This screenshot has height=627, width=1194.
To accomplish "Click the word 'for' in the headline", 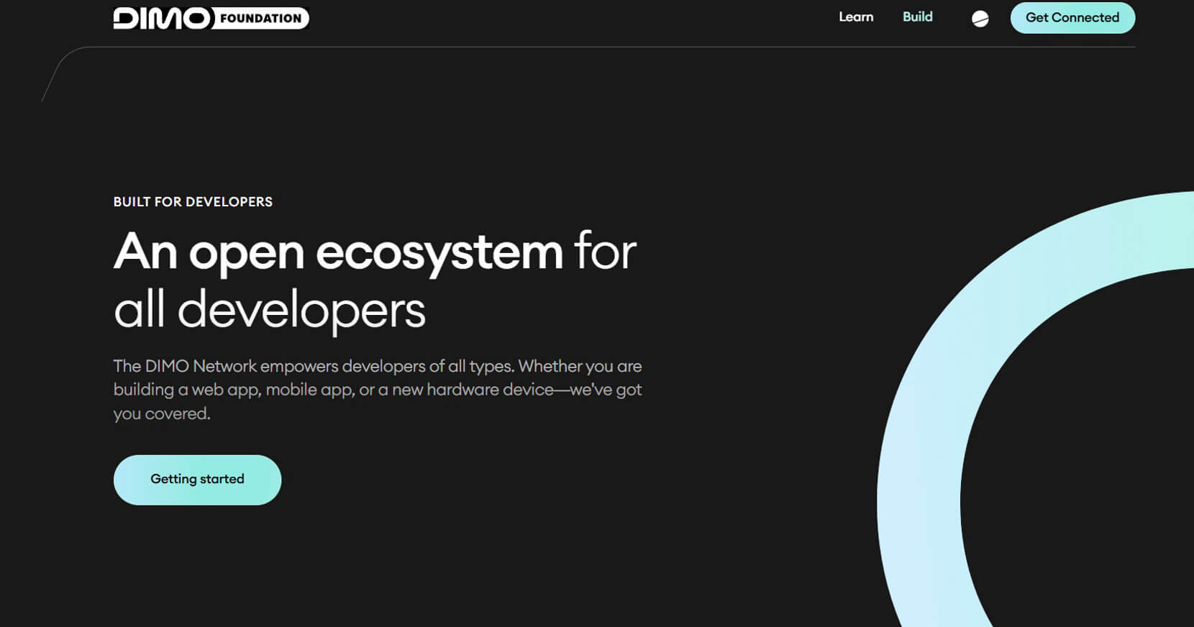I will point(605,252).
